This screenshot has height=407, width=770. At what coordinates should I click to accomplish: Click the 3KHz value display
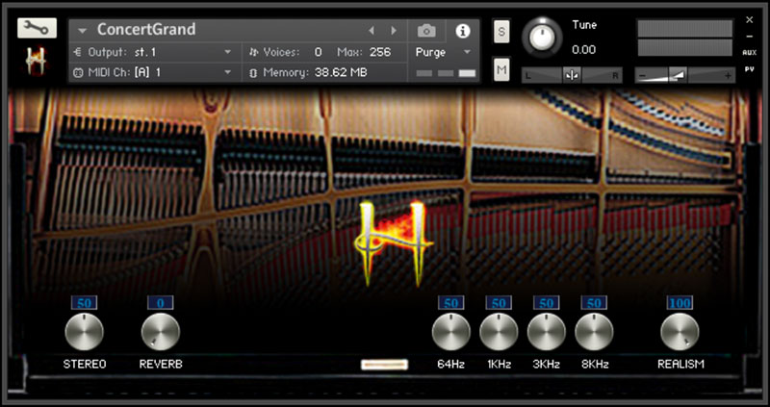coord(547,303)
